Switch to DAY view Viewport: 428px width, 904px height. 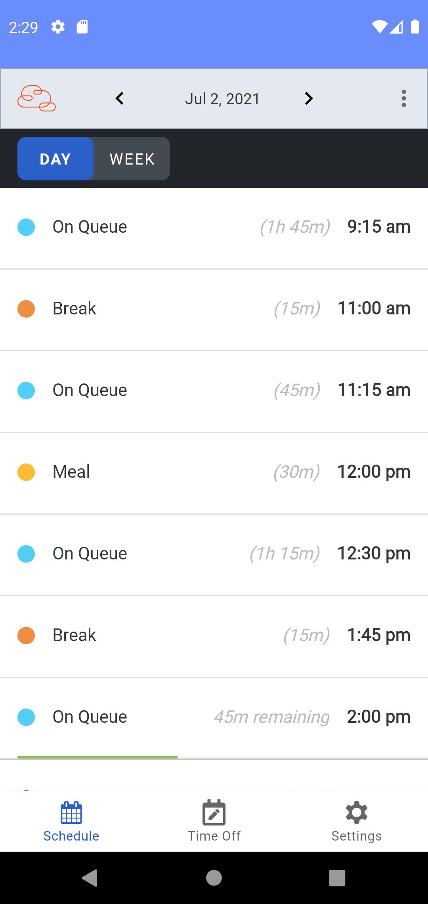[55, 159]
